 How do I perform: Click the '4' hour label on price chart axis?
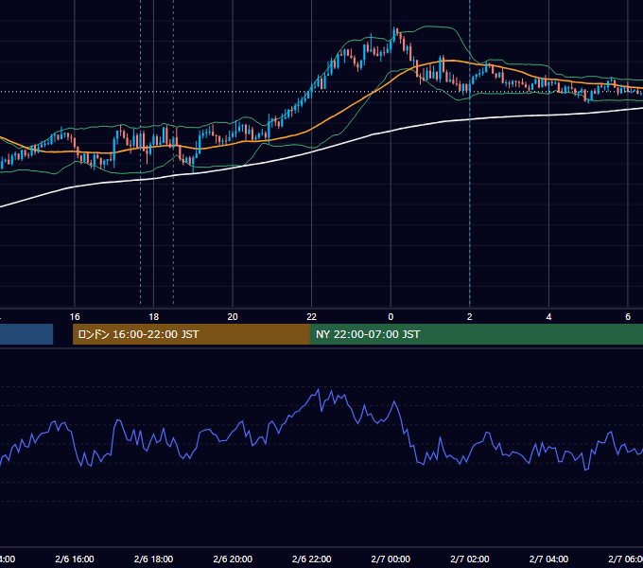(x=548, y=317)
